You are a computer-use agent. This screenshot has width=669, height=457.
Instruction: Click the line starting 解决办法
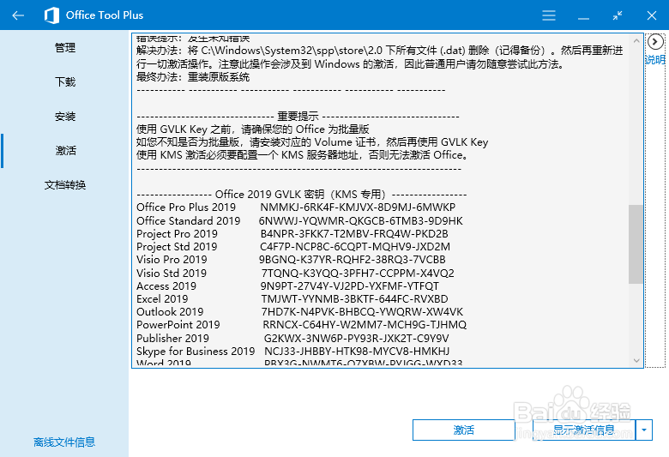pyautogui.click(x=379, y=51)
